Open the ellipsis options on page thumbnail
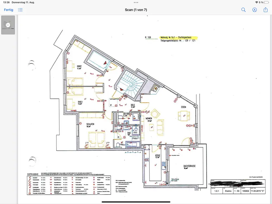 (8, 25)
